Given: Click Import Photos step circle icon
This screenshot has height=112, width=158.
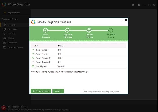Looking at the screenshot, I should pos(89,30).
